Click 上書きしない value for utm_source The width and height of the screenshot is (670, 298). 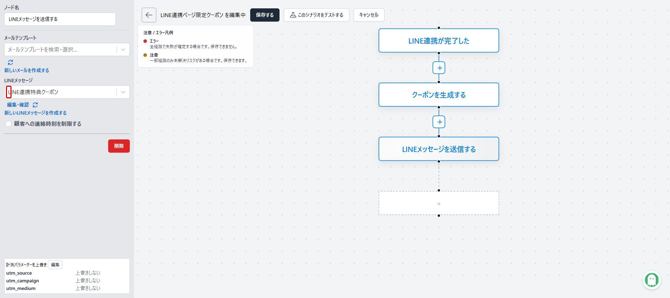click(x=88, y=273)
